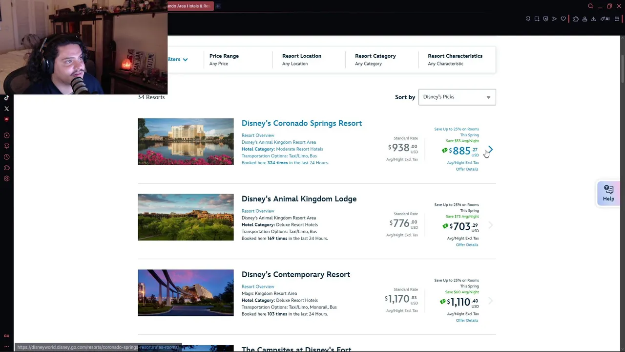Open Disney's Contemporary Resort title link
This screenshot has height=352, width=625.
295,275
